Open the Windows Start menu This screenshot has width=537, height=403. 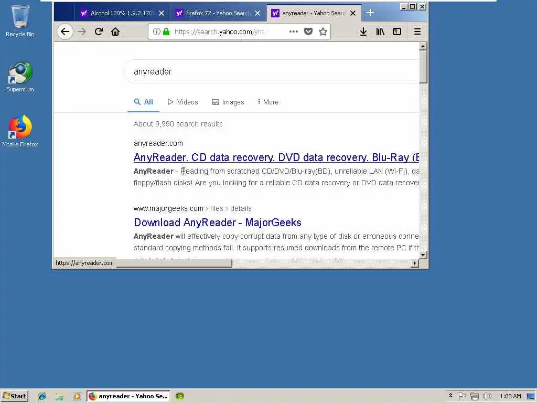coord(14,396)
